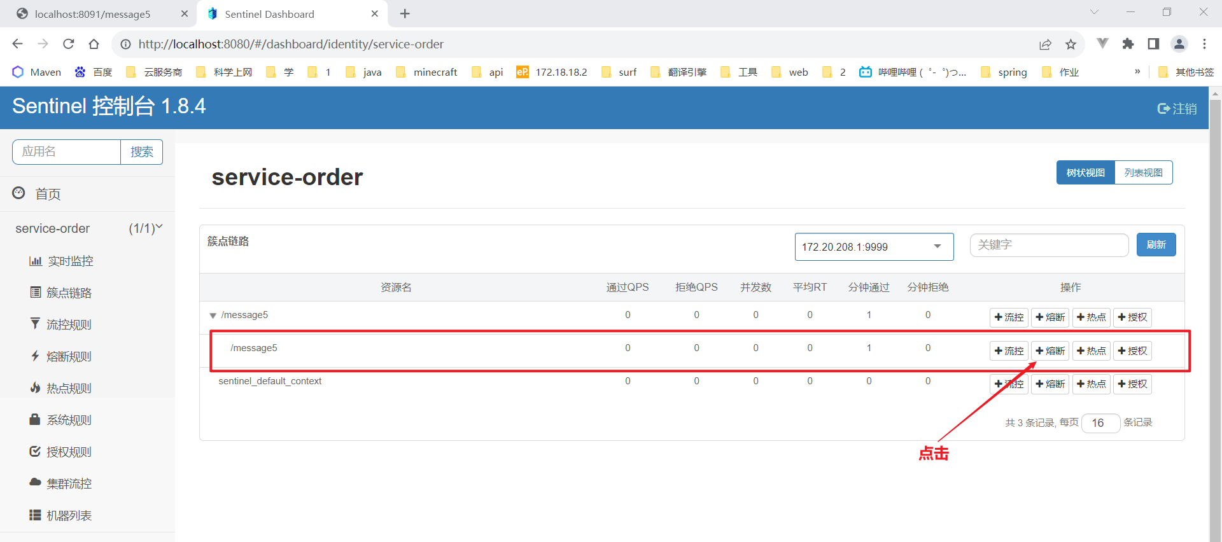Screen dimensions: 1222x542
Task: Open the minecraft bookmark folder
Action: pyautogui.click(x=426, y=72)
